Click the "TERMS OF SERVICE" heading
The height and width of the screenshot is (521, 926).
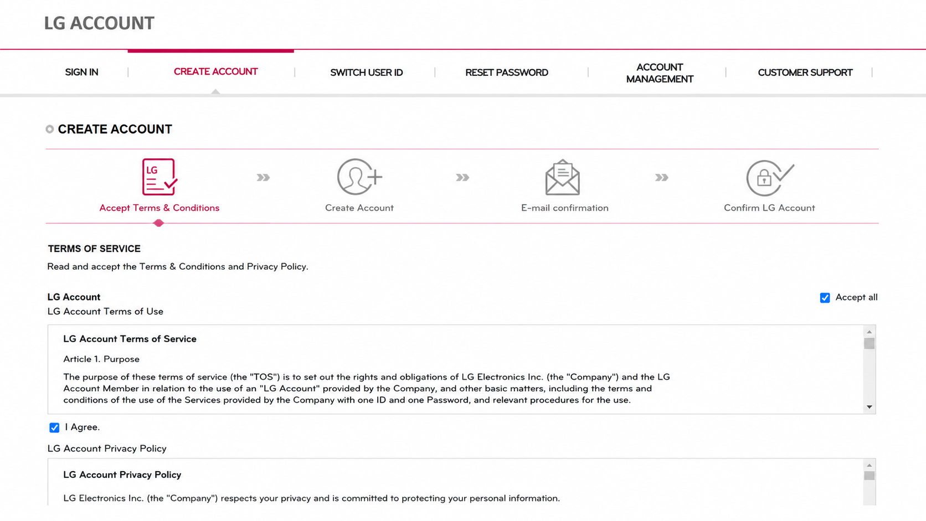pyautogui.click(x=94, y=249)
